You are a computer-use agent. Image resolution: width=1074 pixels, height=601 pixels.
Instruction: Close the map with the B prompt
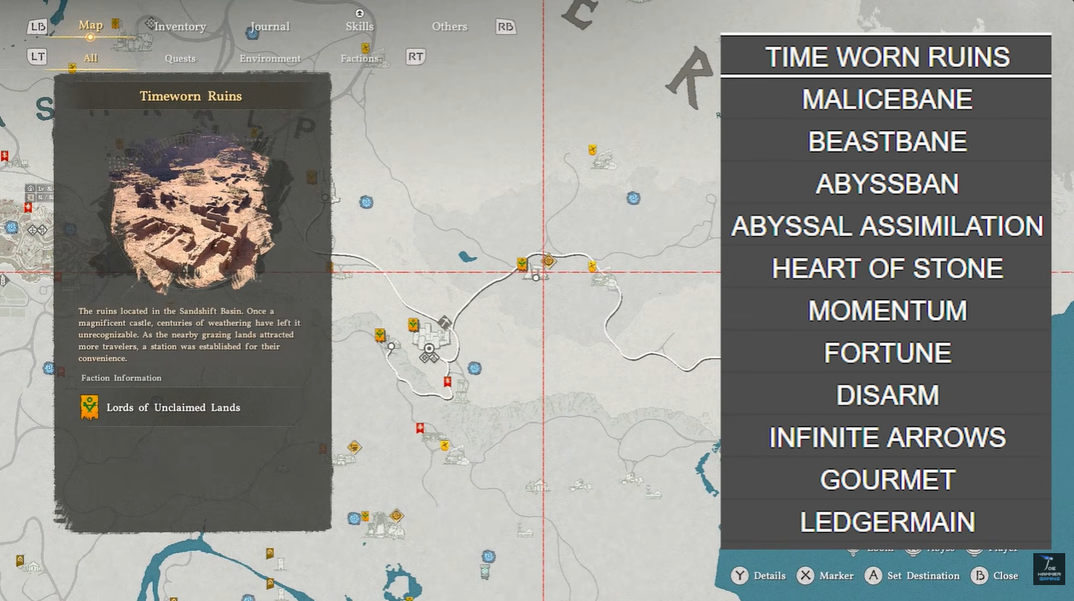tap(994, 575)
